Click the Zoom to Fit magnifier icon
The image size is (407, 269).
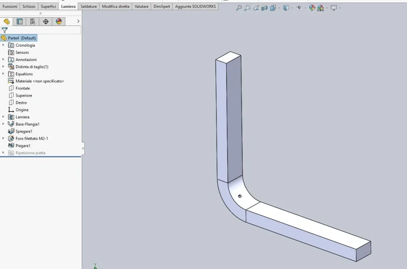[x=239, y=8]
